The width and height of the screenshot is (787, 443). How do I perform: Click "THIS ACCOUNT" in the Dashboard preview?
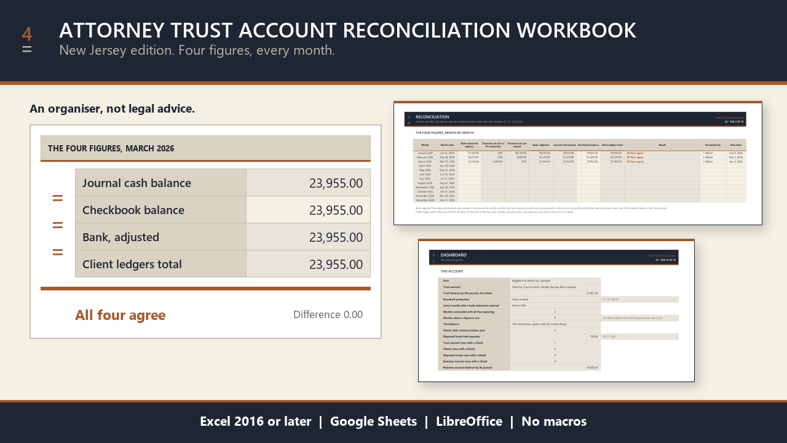pos(452,271)
